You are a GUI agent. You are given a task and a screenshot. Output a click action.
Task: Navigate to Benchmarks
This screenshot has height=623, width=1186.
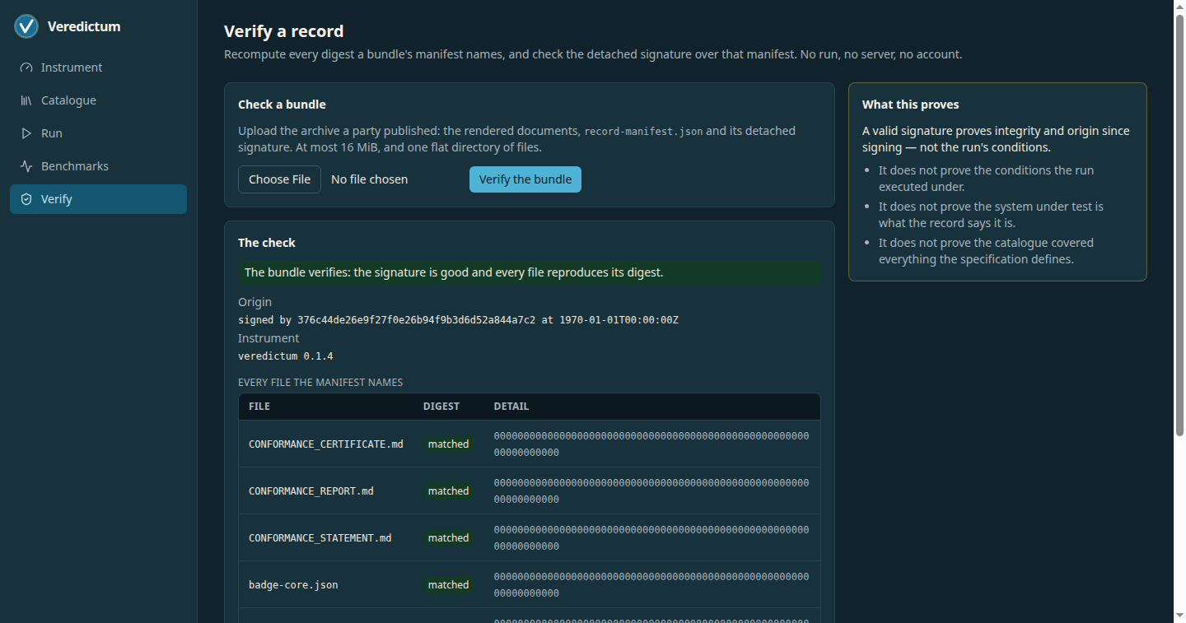[x=98, y=166]
